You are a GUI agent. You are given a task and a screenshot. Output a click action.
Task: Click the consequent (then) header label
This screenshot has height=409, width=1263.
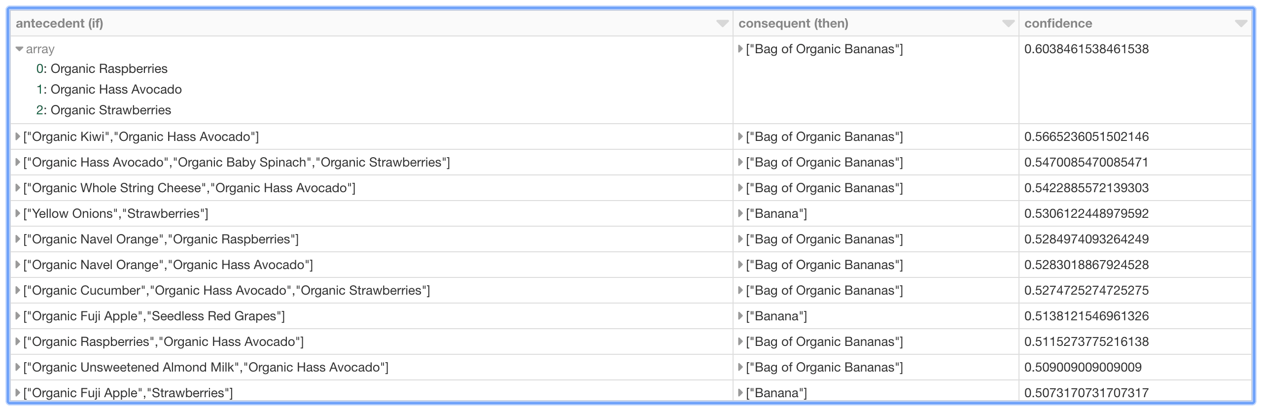(x=793, y=24)
